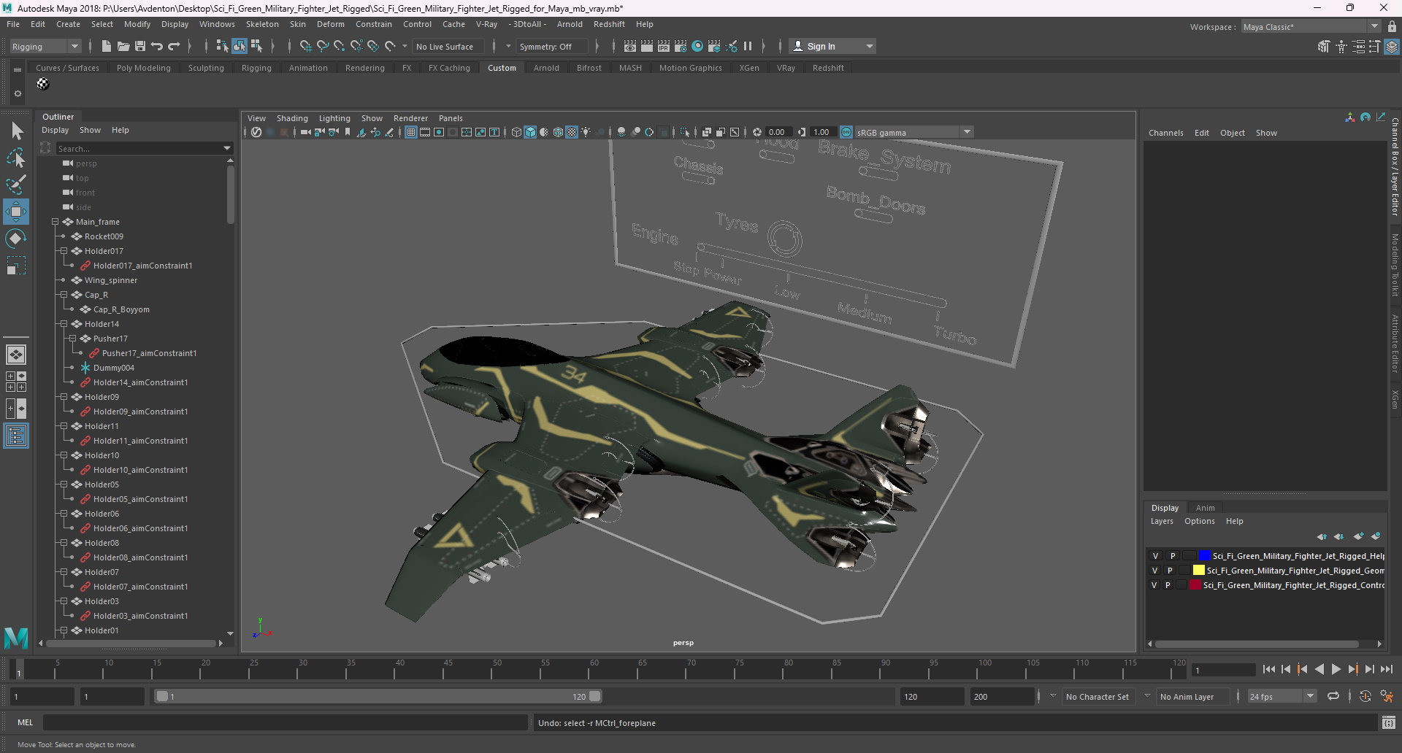Create a new scene with the blank page icon

[106, 46]
